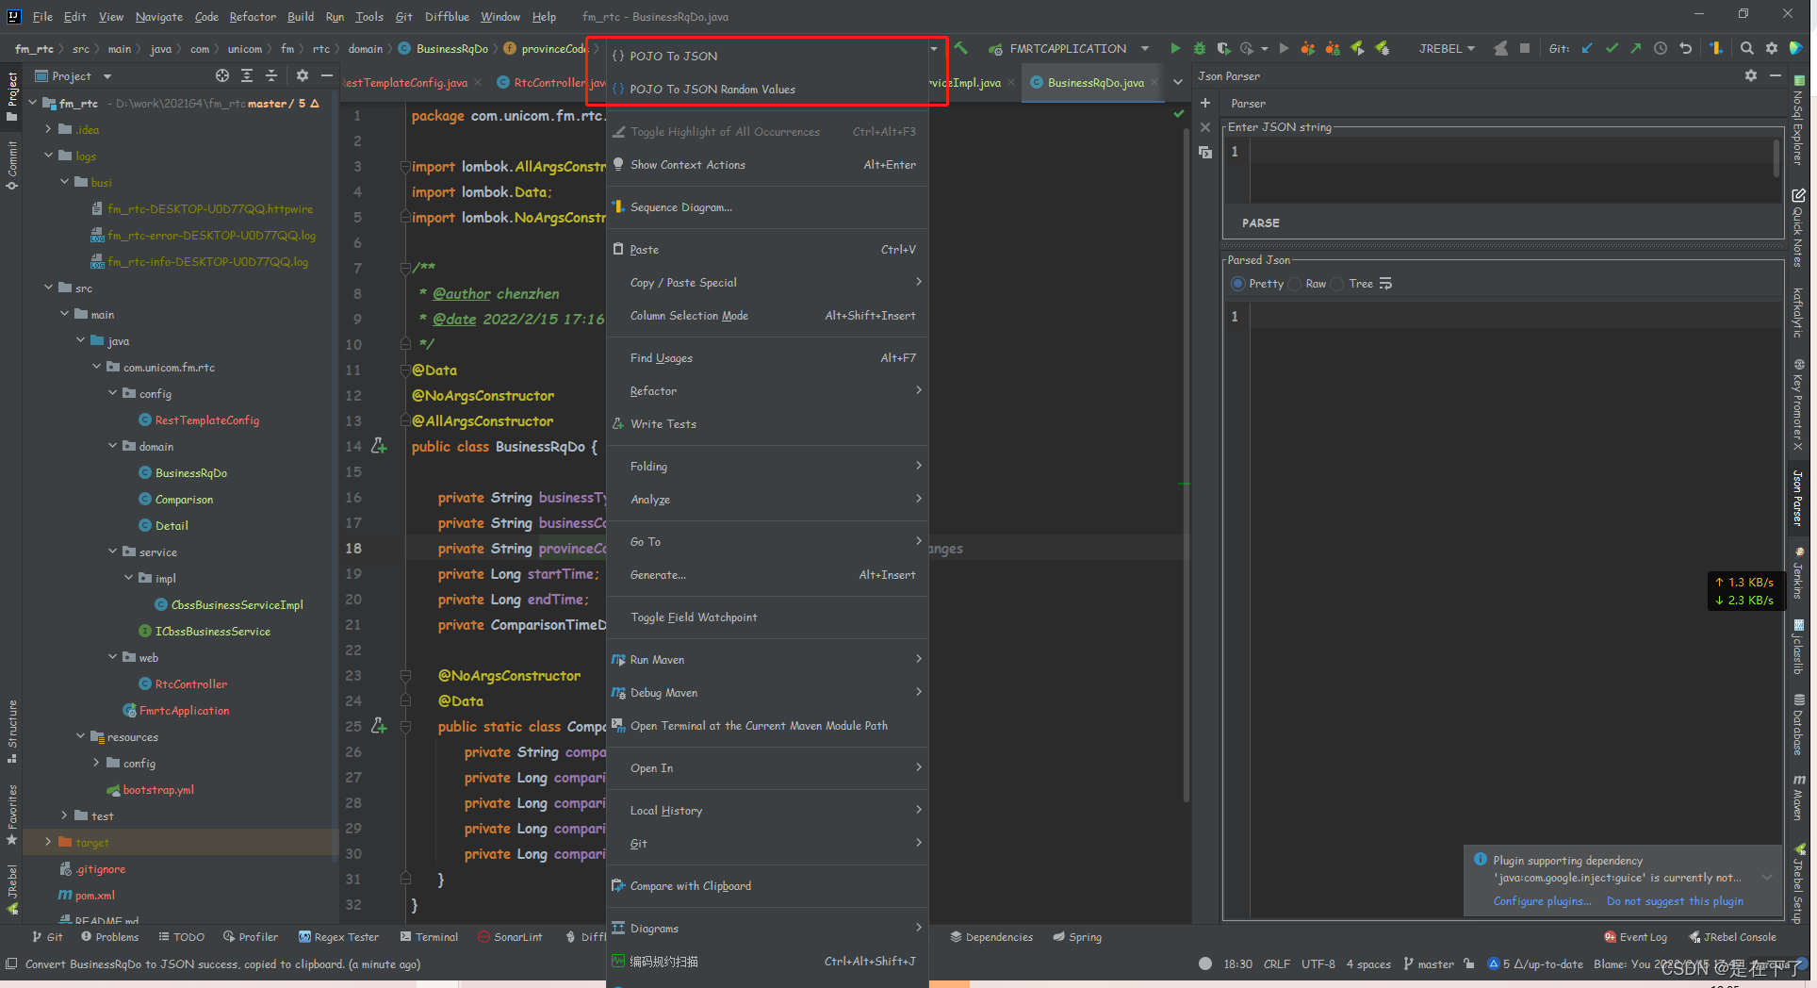Click the Rollback undo arrow in toolbar

1686,48
